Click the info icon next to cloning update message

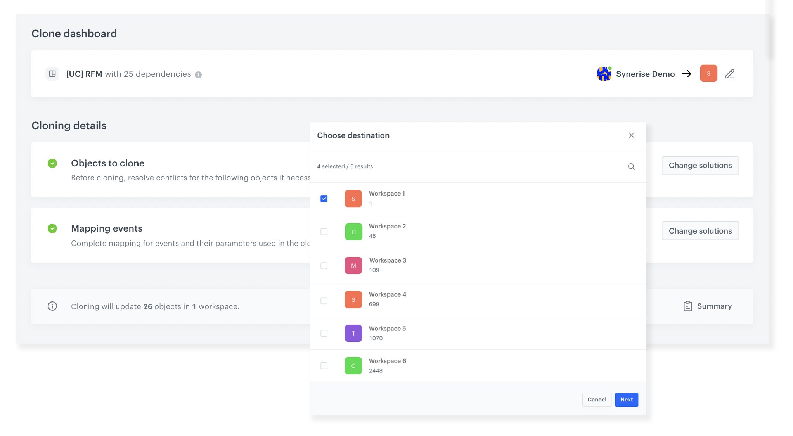(x=52, y=306)
